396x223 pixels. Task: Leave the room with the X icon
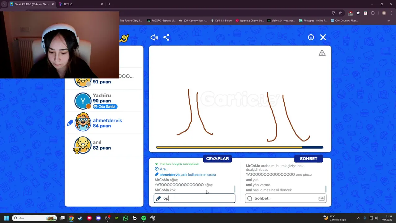tap(323, 37)
